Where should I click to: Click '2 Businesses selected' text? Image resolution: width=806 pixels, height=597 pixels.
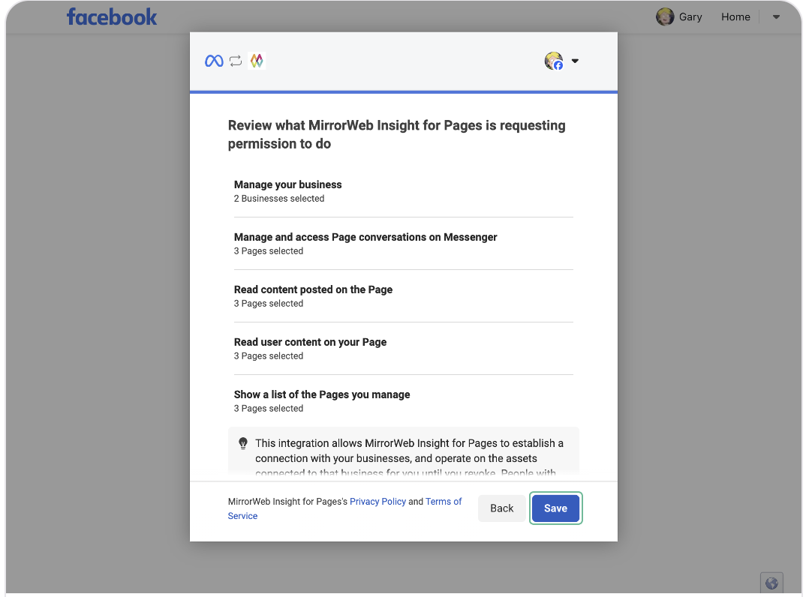point(279,199)
